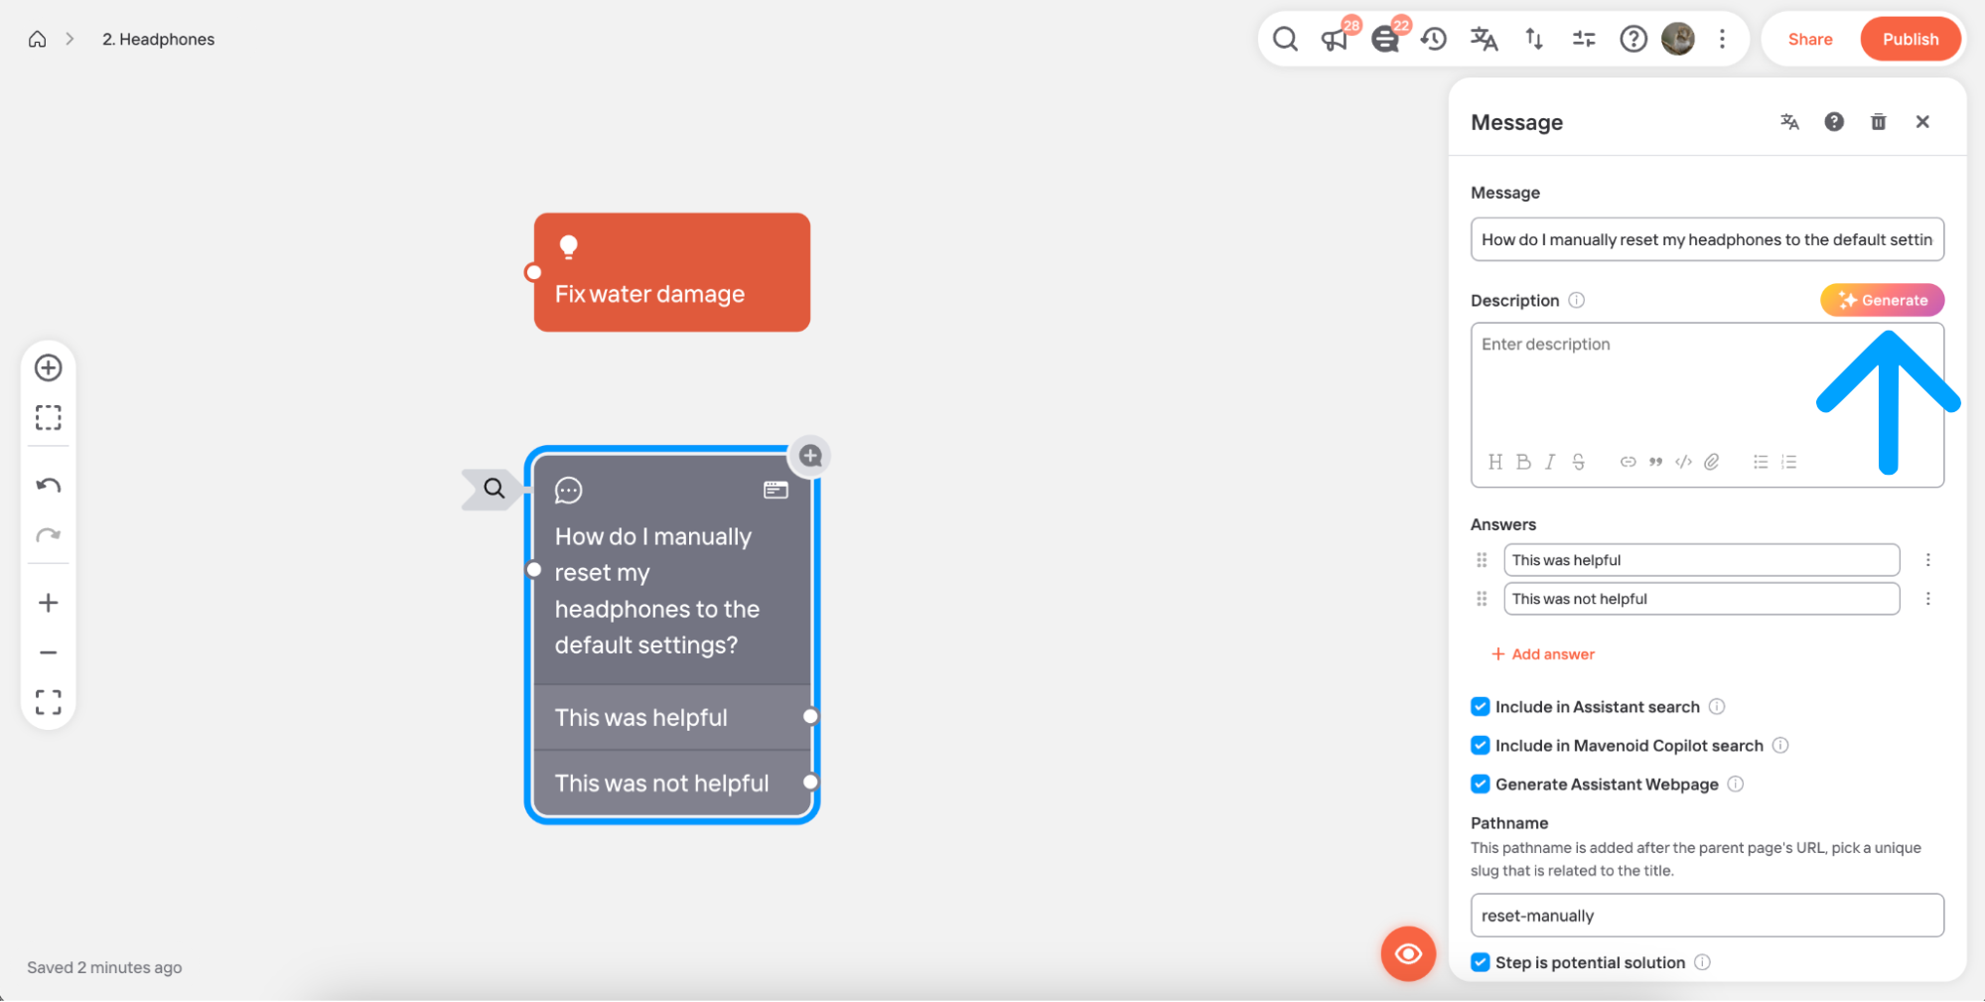Image resolution: width=1985 pixels, height=1002 pixels.
Task: Go to home via house icon
Action: click(x=37, y=39)
